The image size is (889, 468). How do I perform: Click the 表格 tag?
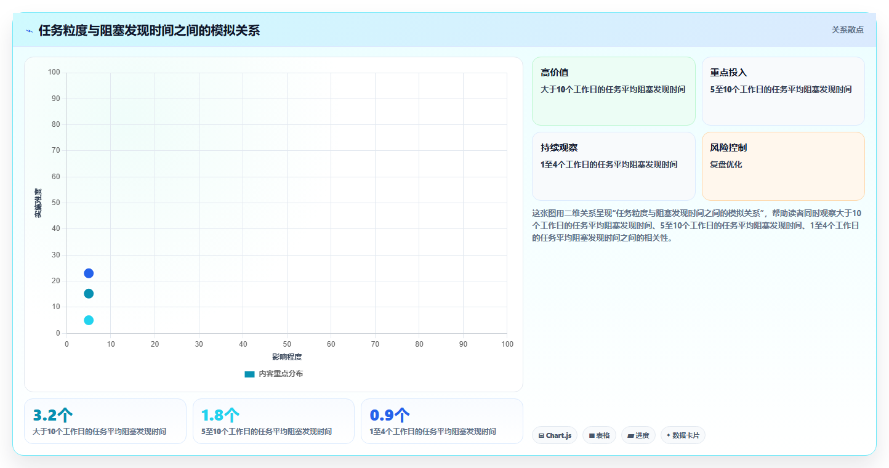coord(599,435)
